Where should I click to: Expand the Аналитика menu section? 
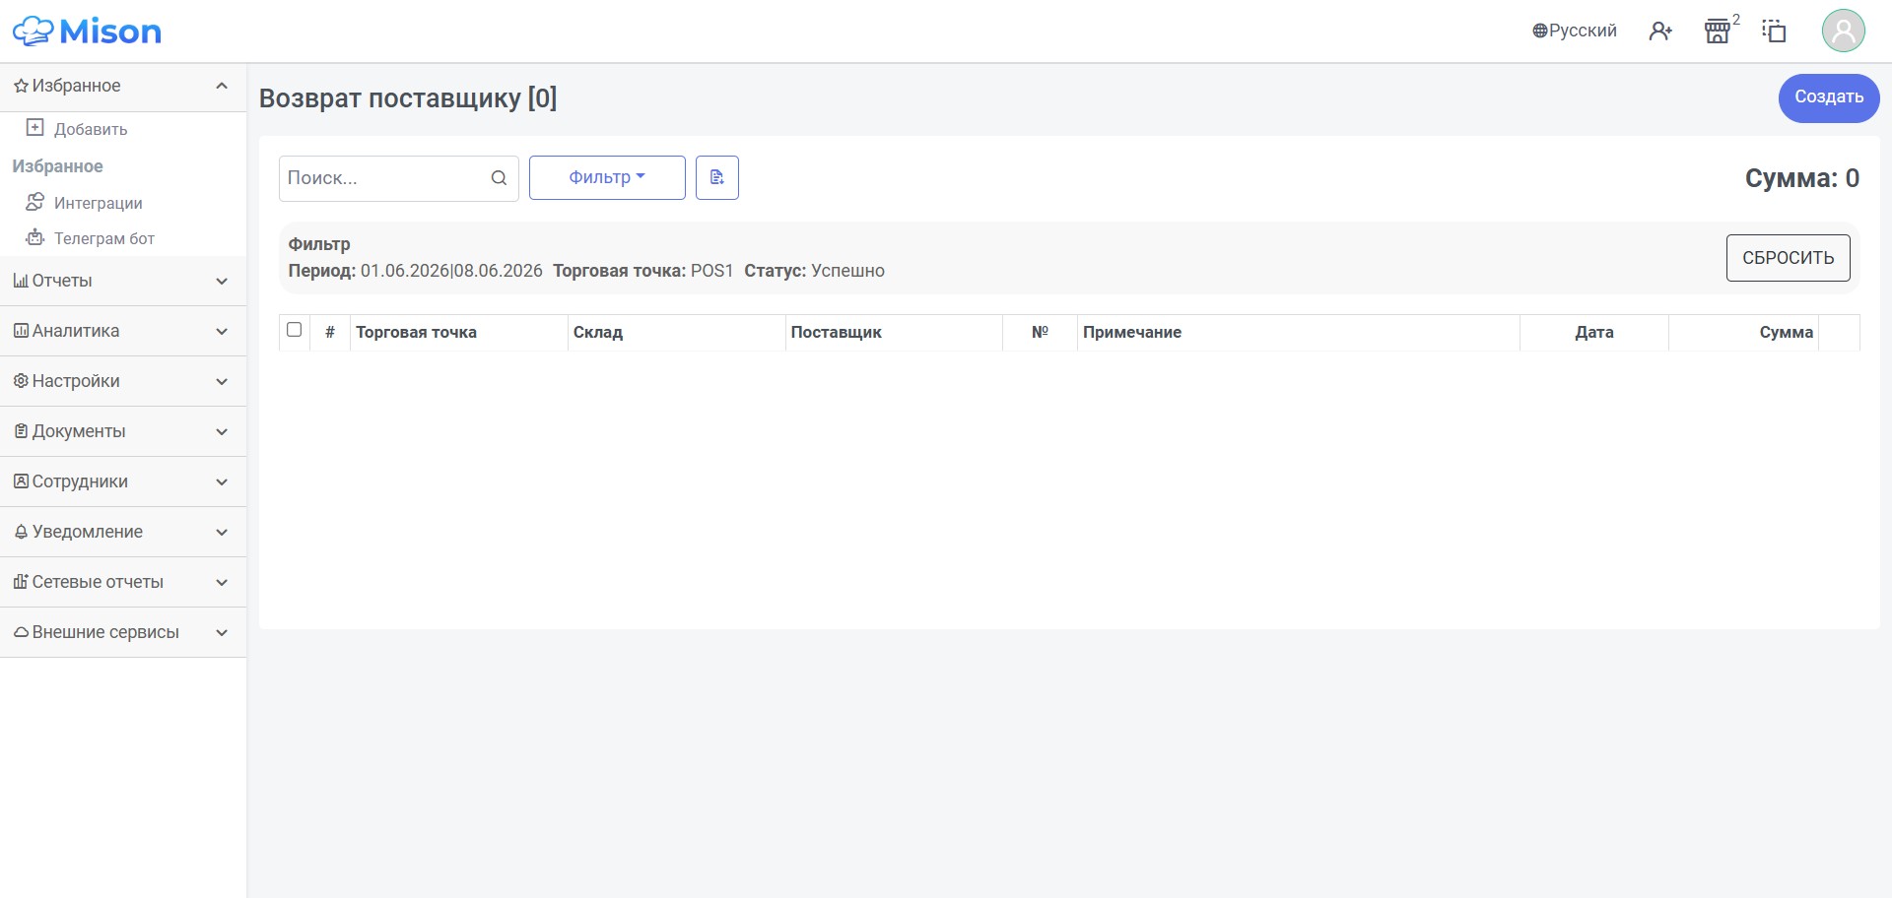pos(123,331)
